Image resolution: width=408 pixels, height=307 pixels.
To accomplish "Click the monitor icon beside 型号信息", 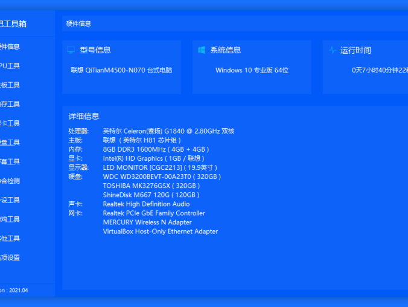I will click(71, 50).
